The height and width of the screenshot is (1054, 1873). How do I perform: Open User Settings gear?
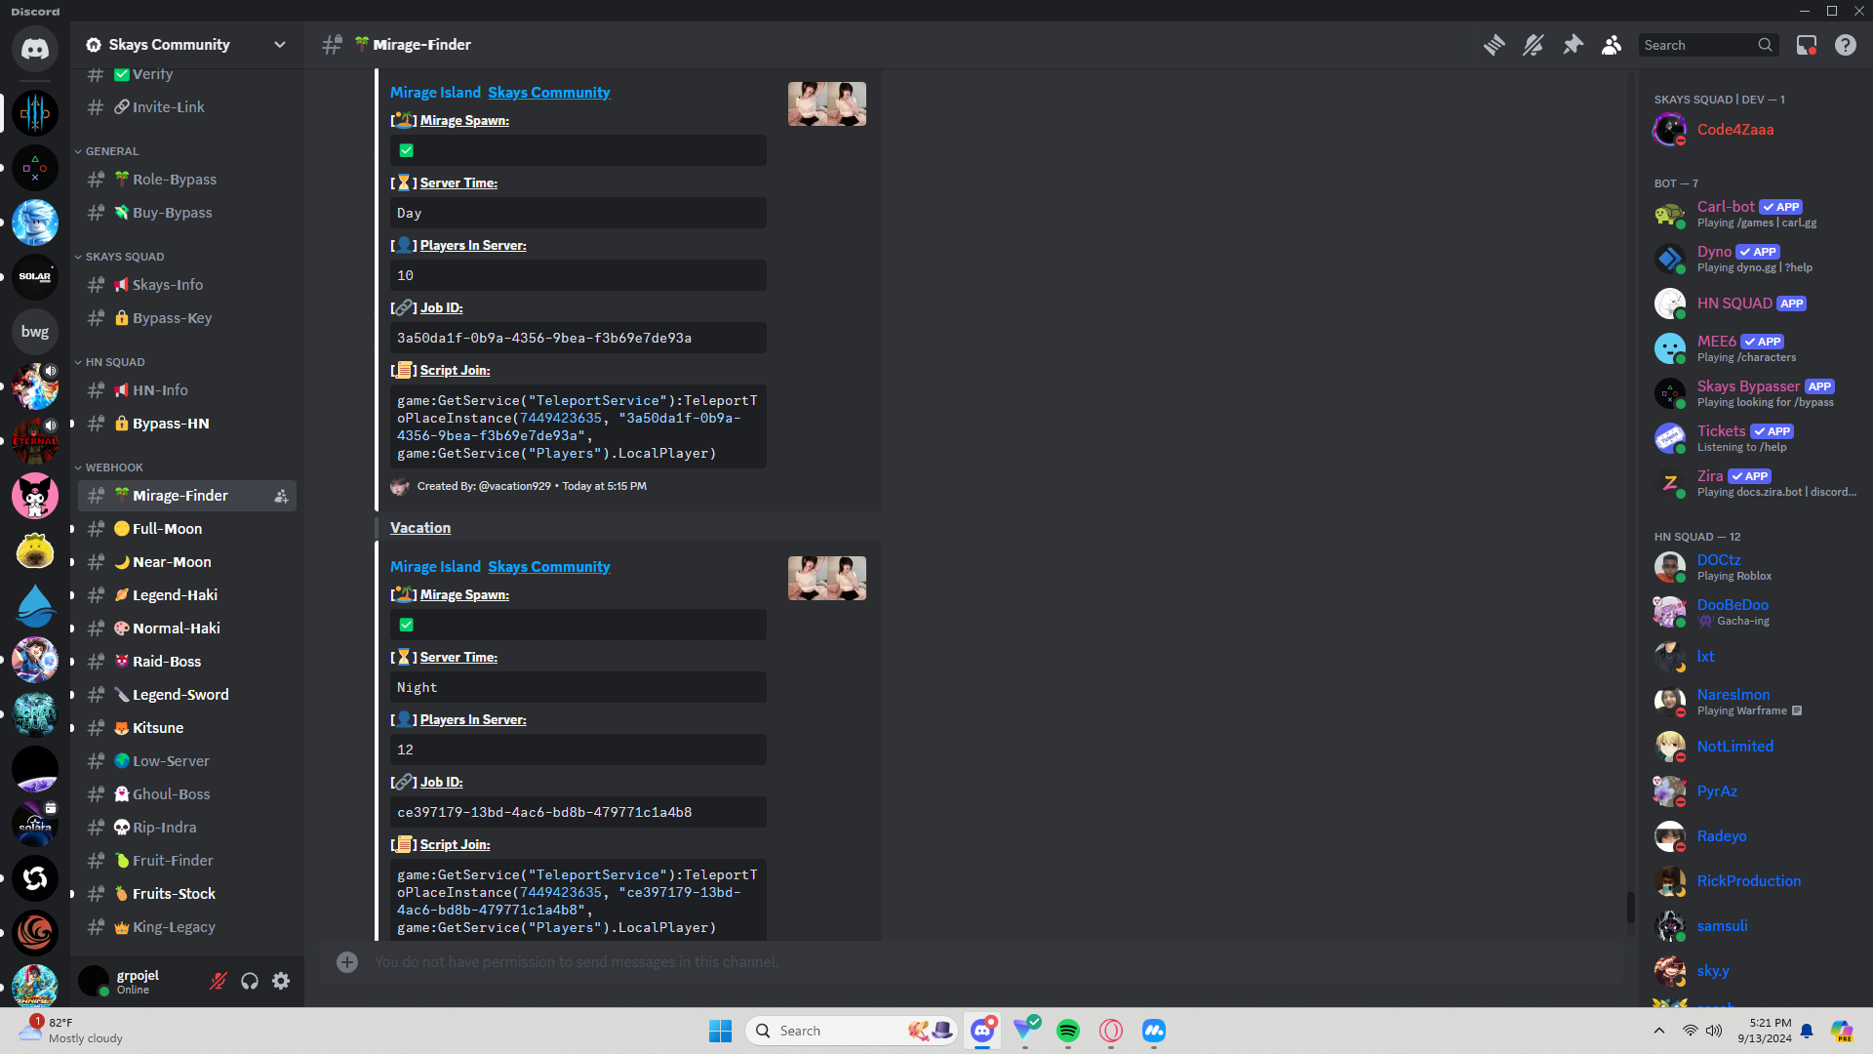(281, 981)
